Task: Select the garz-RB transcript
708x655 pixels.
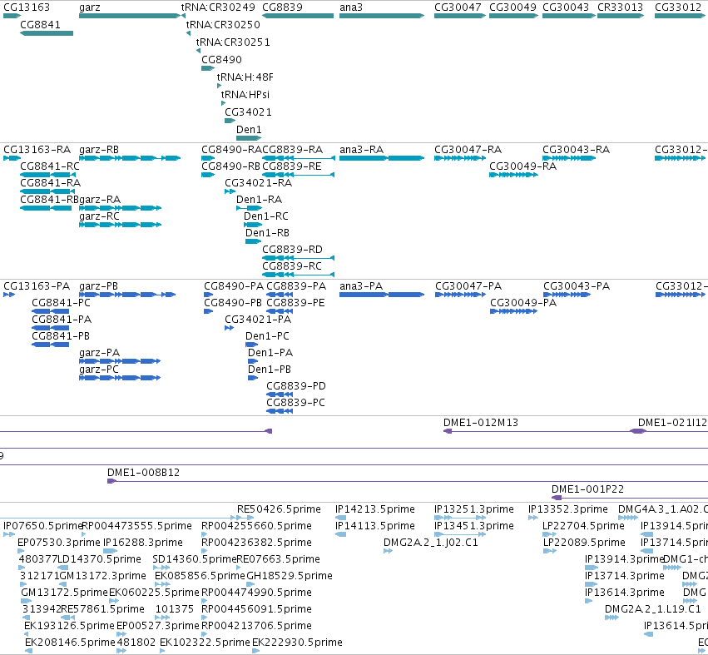Action: point(130,158)
